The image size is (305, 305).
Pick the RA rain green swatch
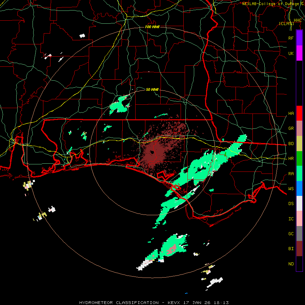[x=299, y=174]
